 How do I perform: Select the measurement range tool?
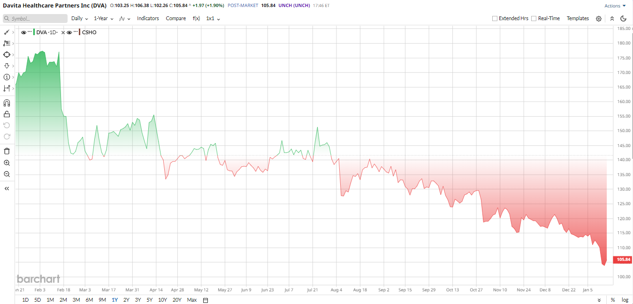tap(7, 88)
